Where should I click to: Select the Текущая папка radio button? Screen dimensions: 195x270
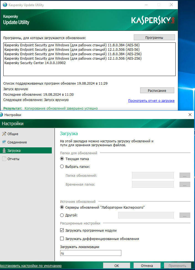(62, 159)
